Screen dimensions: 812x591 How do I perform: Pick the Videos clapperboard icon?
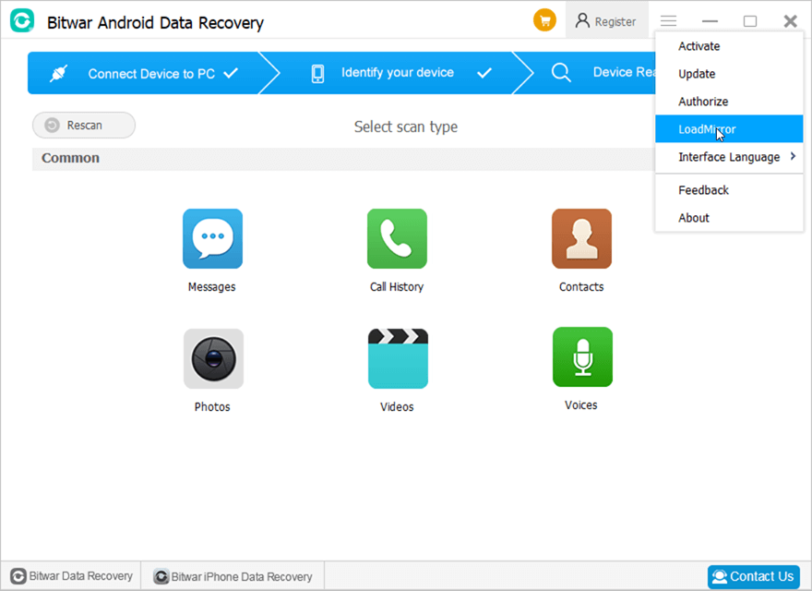pyautogui.click(x=398, y=358)
